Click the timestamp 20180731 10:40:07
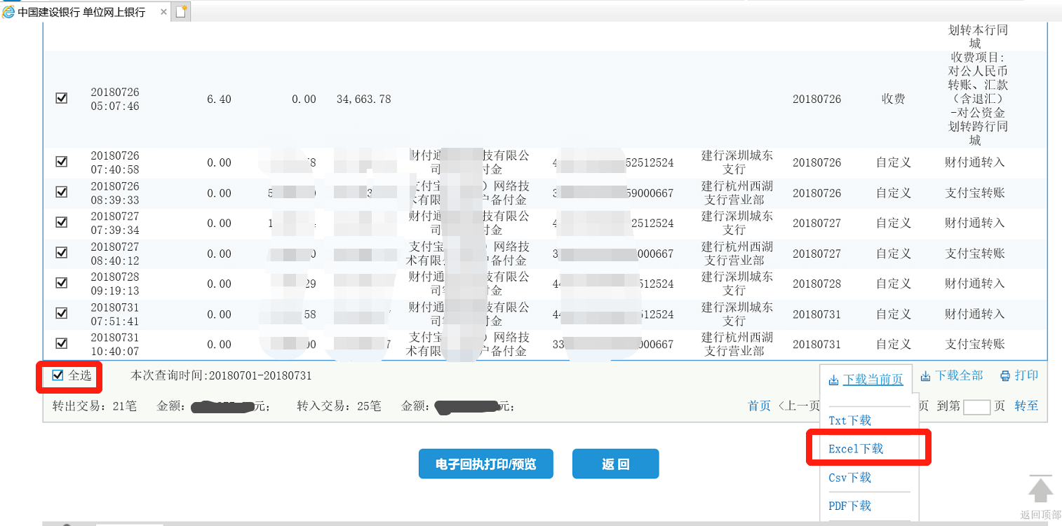1062x526 pixels. (115, 344)
